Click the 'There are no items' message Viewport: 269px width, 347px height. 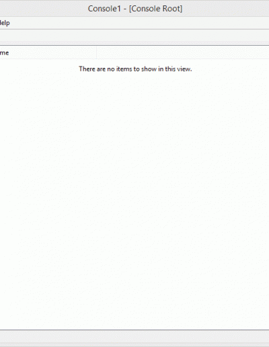tap(135, 69)
